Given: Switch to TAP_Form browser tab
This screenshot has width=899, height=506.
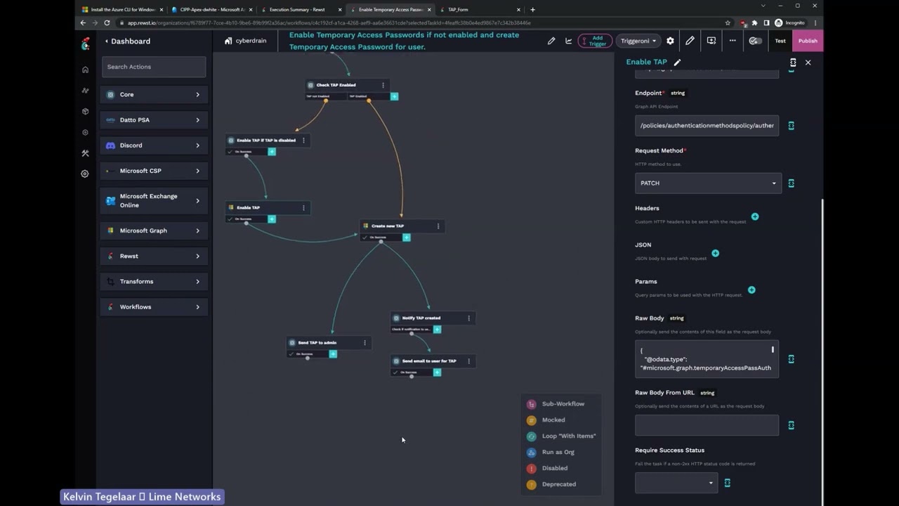Looking at the screenshot, I should pos(480,10).
